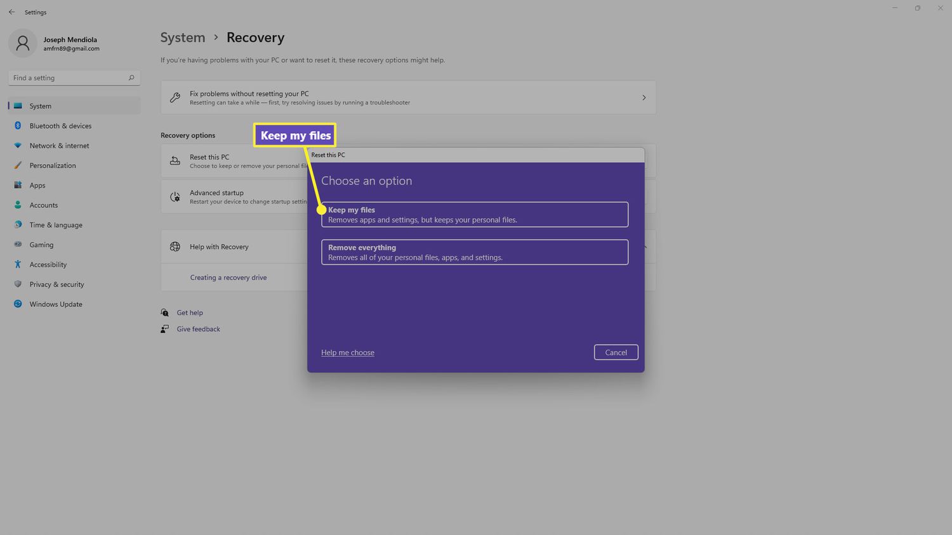
Task: Click the Network & internet wifi icon
Action: (18, 146)
